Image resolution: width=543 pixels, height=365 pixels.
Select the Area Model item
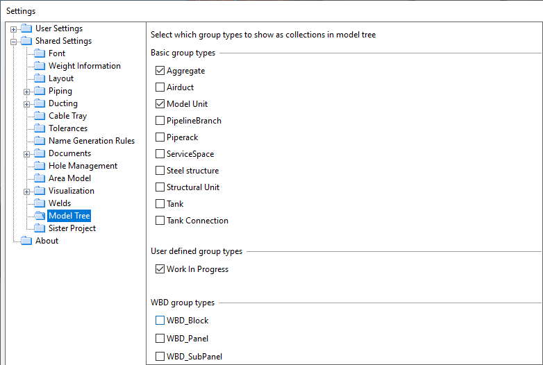pos(69,178)
